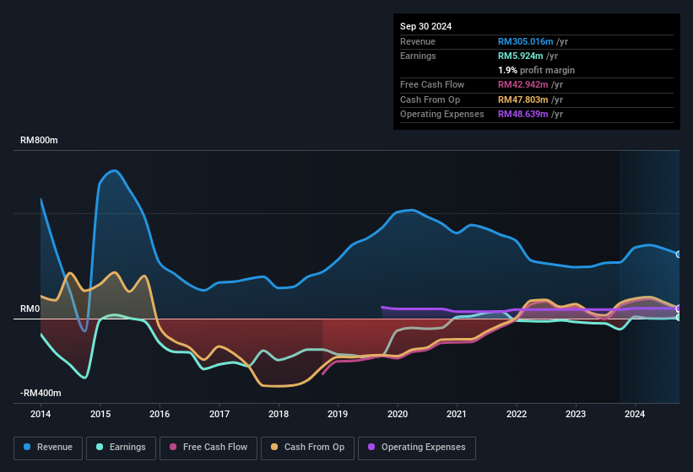Click the purple Operating Expenses endpoint marker
Screen dimensions: 693x472
tap(679, 308)
